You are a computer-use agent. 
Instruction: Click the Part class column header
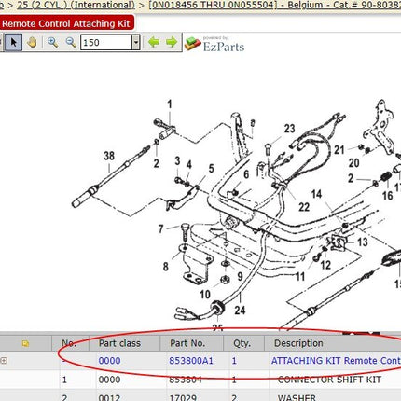pyautogui.click(x=119, y=343)
